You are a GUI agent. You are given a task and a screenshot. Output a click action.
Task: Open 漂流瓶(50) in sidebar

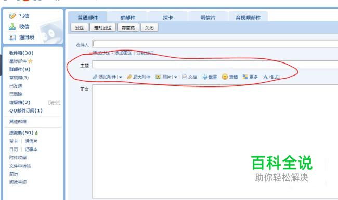pos(21,133)
